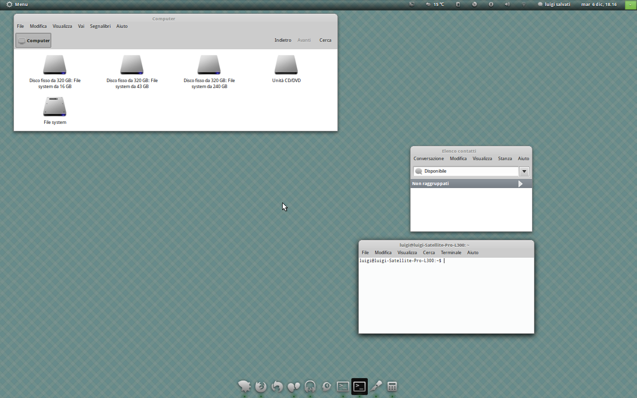Click the weather 15 °C indicator

[x=435, y=4]
